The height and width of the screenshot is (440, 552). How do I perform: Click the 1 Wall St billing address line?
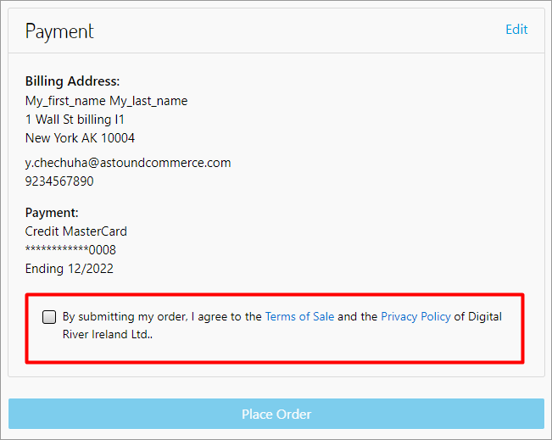click(75, 120)
